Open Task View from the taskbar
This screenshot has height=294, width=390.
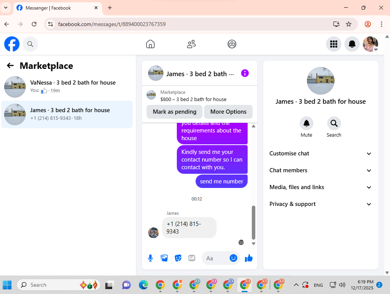109,285
